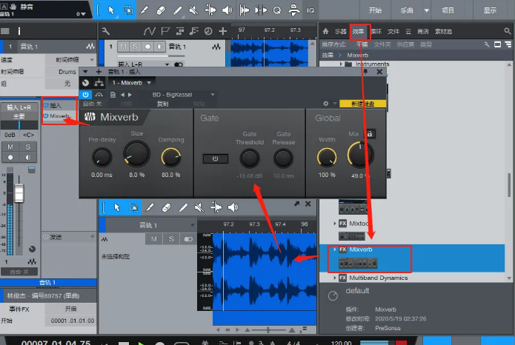Image resolution: width=515 pixels, height=345 pixels.
Task: Toggle M mute on mixer channel
Action: click(10, 147)
